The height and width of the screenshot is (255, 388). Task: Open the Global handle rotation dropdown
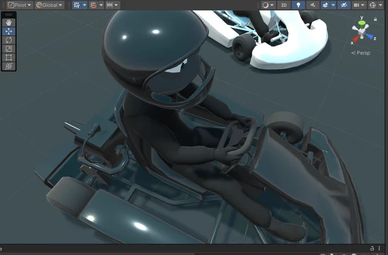(50, 5)
